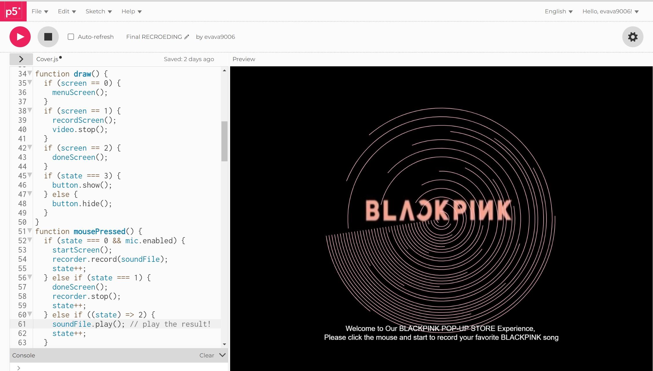Fold the draw function at line 34
653x371 pixels.
coord(30,73)
